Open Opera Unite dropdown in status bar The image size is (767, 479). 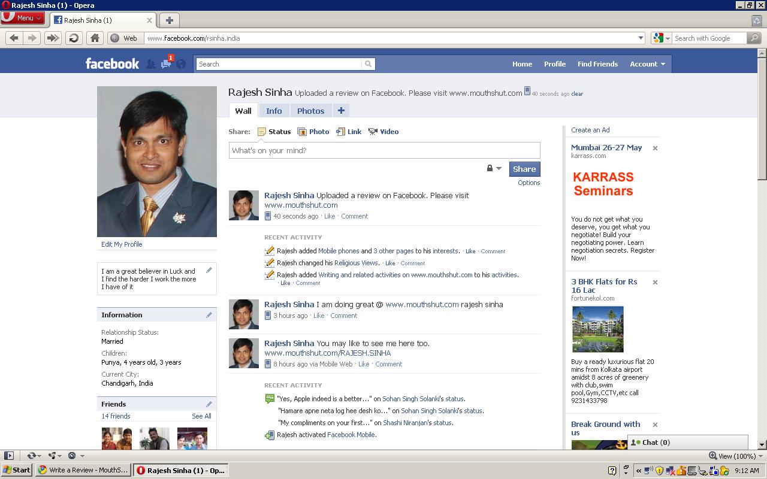55,456
